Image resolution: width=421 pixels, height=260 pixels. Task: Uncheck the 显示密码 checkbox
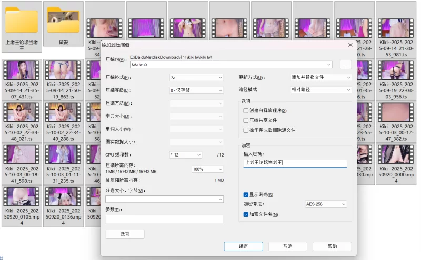pyautogui.click(x=246, y=195)
